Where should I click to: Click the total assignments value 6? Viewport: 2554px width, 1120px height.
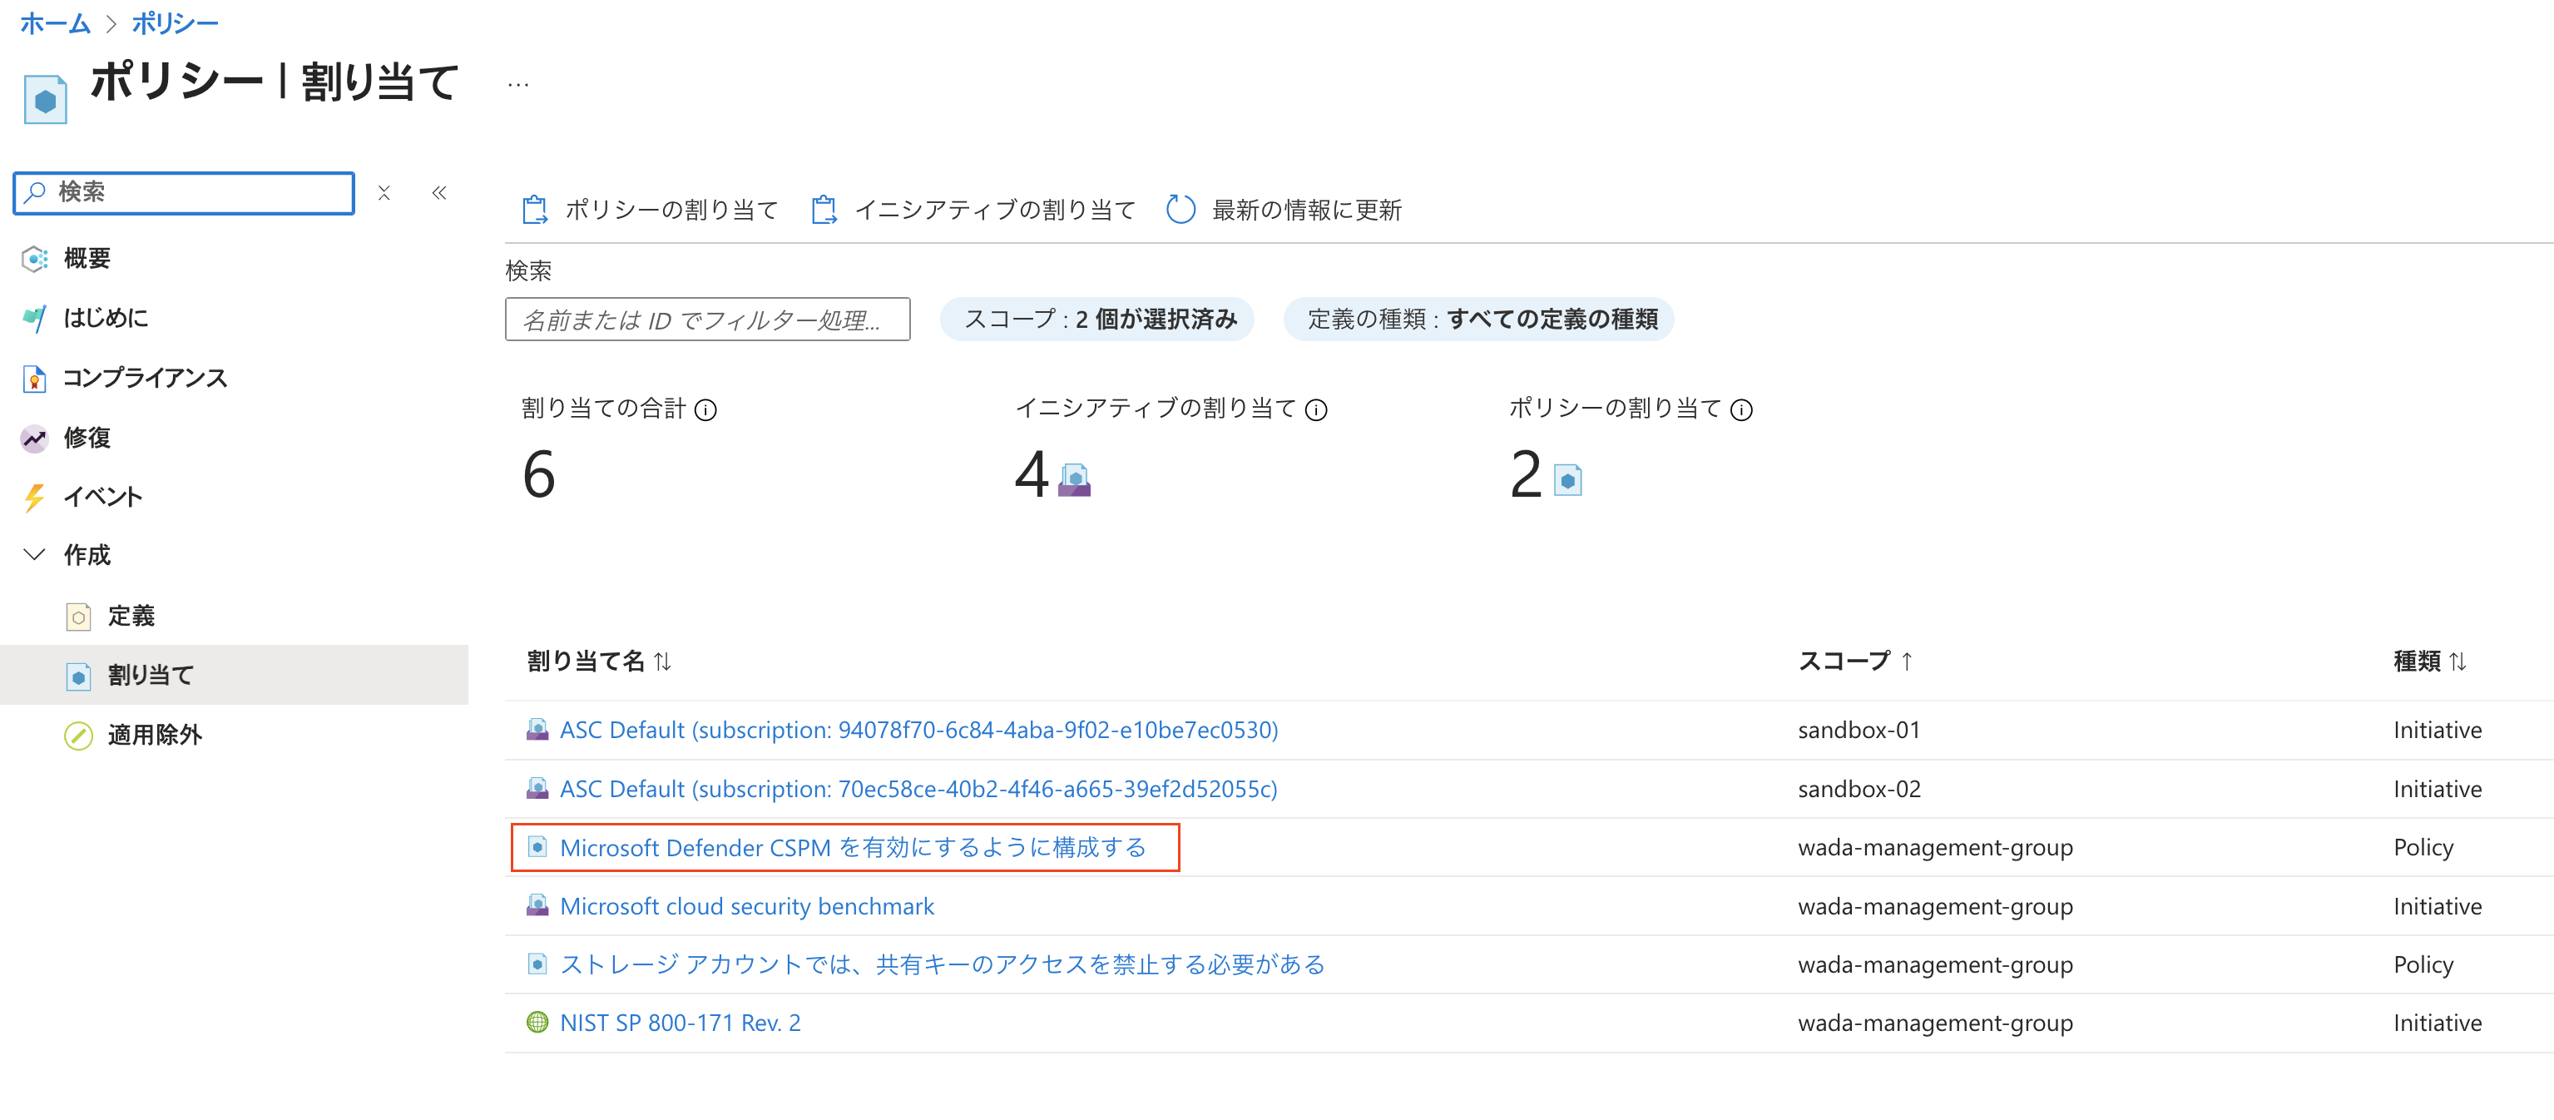(x=538, y=474)
